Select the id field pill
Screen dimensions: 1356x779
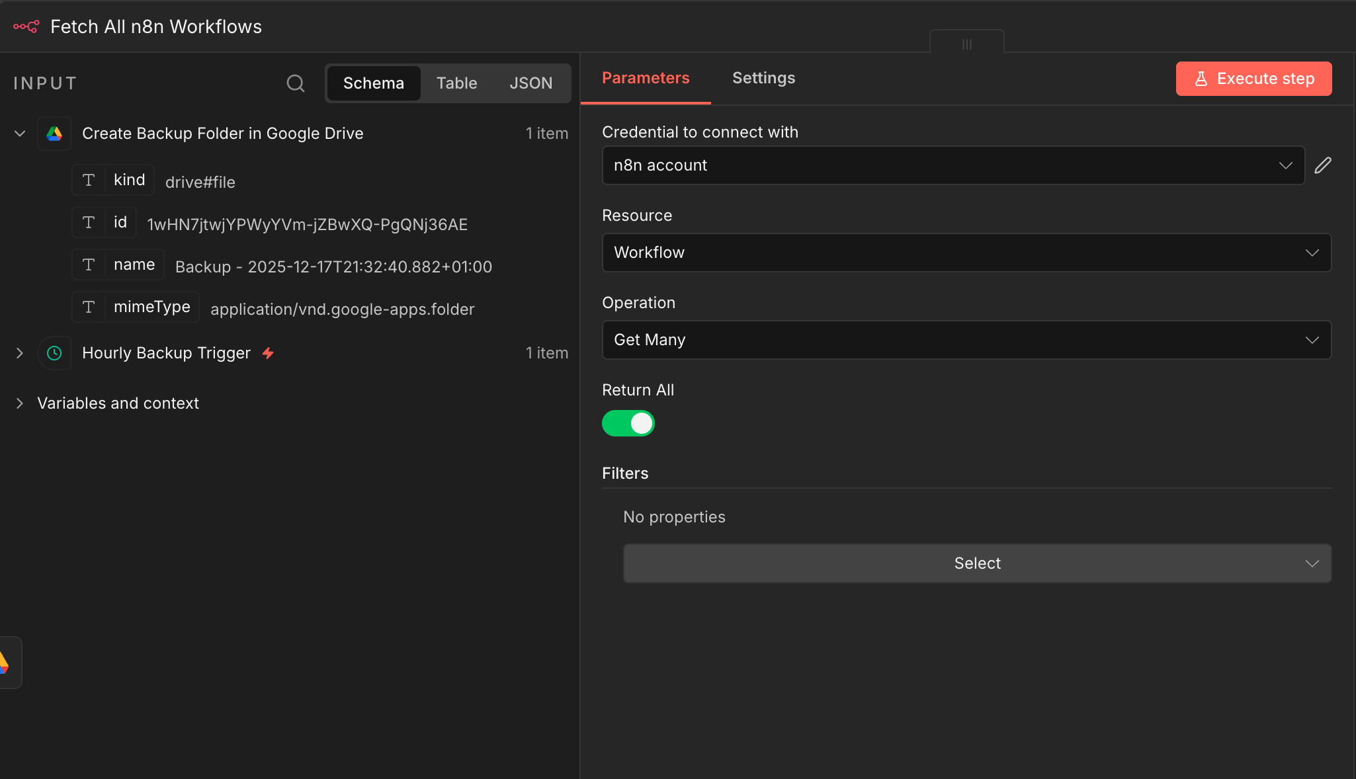(104, 222)
